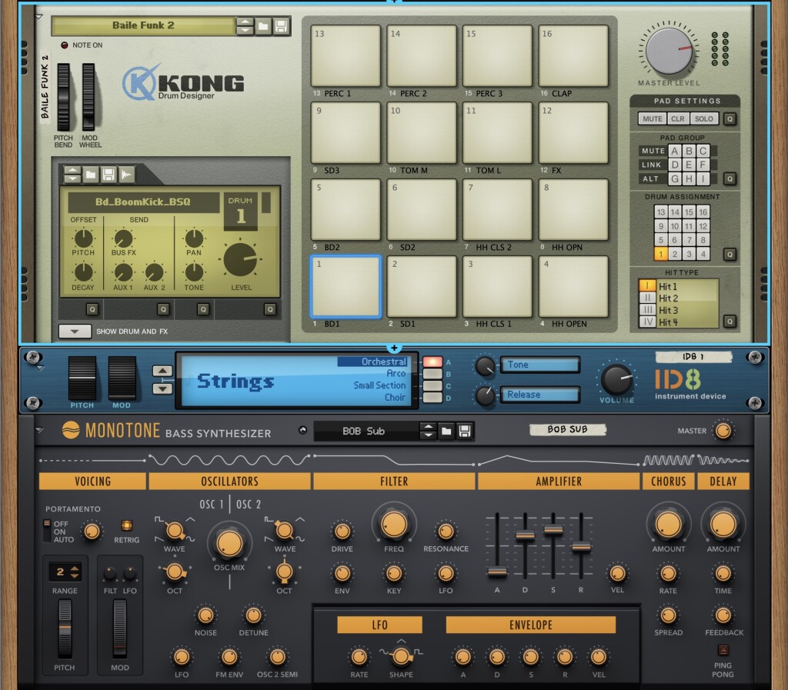Image resolution: width=788 pixels, height=690 pixels.
Task: Open sample browser icon in drum panel
Action: point(126,175)
